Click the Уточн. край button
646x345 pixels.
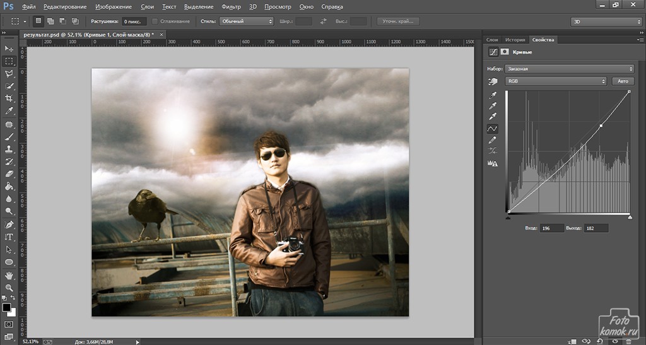(x=398, y=21)
